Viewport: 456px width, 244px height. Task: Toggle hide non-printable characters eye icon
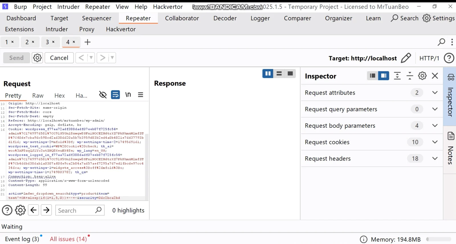coord(103,95)
